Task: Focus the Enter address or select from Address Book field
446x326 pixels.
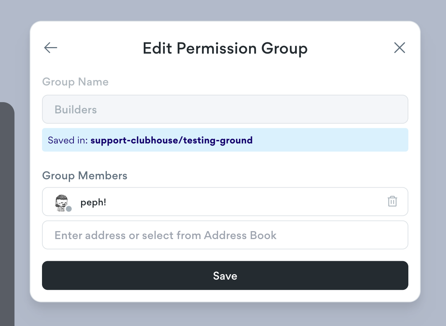Action: (225, 235)
